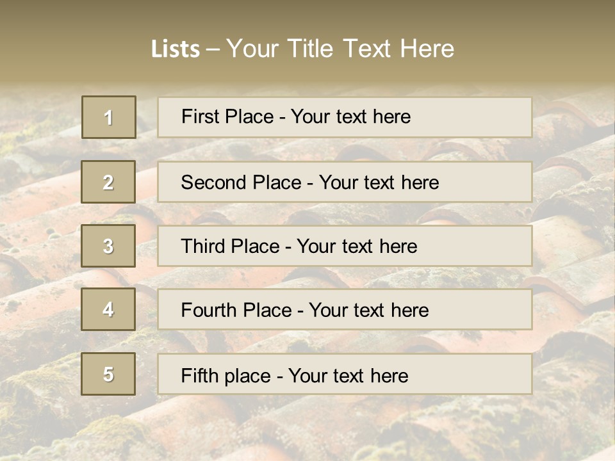Select the number 1 box

tap(109, 117)
